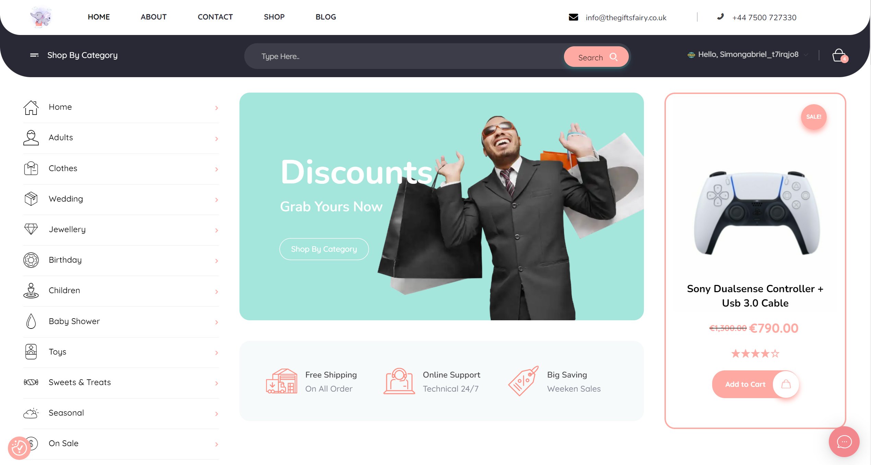Image resolution: width=871 pixels, height=465 pixels.
Task: Go to the BLOG menu item
Action: tap(326, 17)
